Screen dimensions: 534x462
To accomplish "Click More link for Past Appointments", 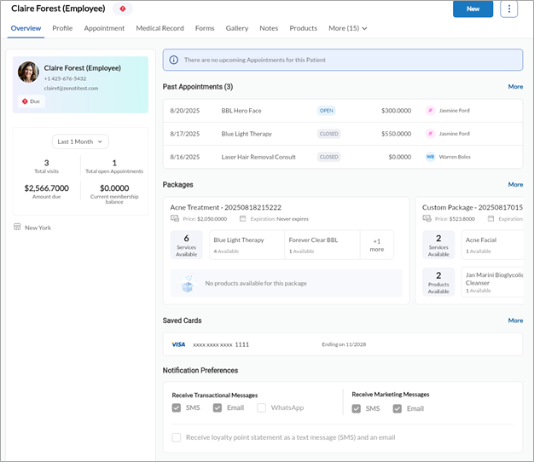I will pyautogui.click(x=515, y=87).
